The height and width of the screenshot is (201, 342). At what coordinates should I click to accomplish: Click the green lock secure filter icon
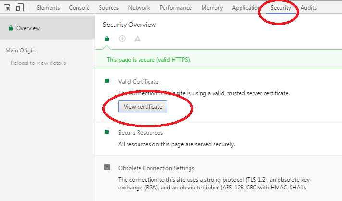click(x=107, y=39)
